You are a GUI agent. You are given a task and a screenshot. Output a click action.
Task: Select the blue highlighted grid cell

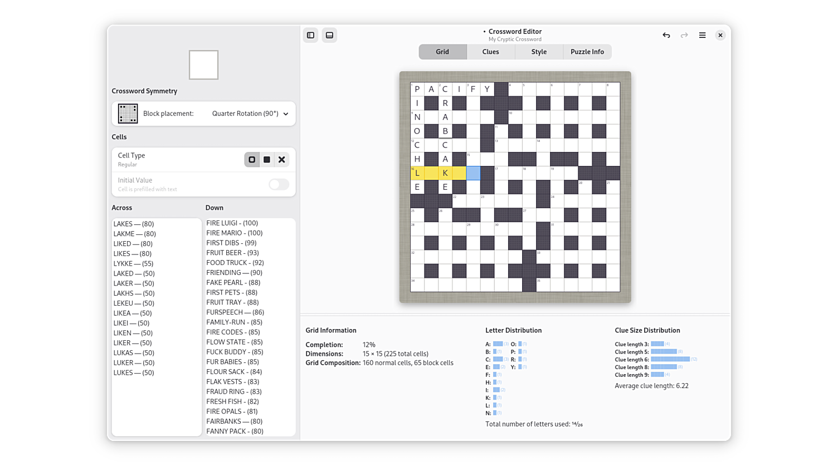pos(473,173)
